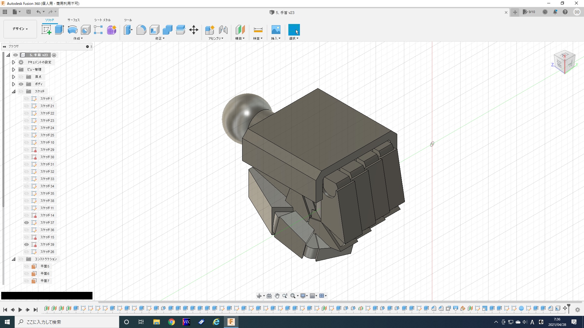Click the Insert image icon

[x=276, y=30]
